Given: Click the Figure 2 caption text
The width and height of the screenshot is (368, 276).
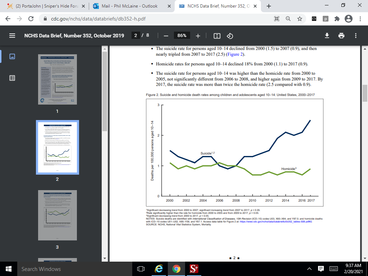Looking at the screenshot, I should point(230,95).
